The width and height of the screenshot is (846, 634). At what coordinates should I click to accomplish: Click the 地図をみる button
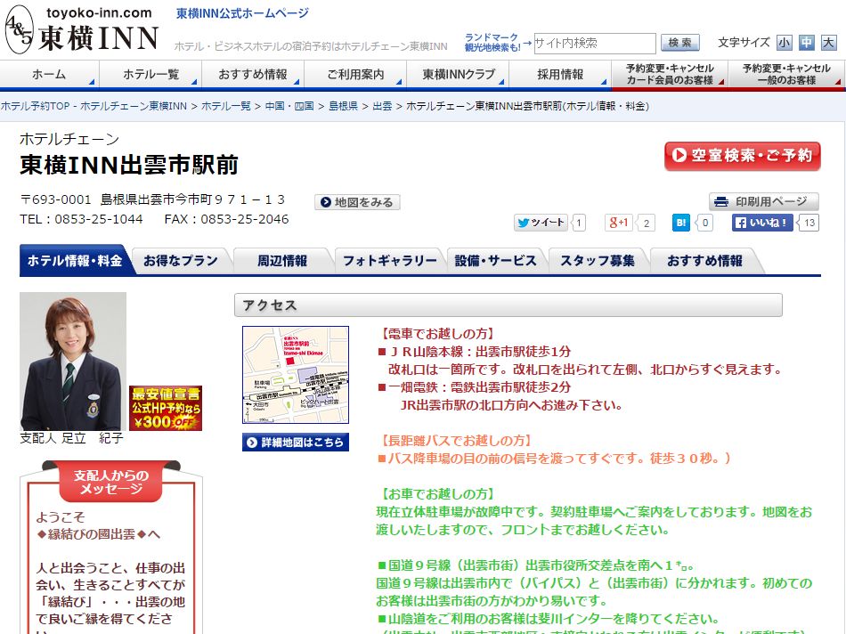pyautogui.click(x=357, y=202)
